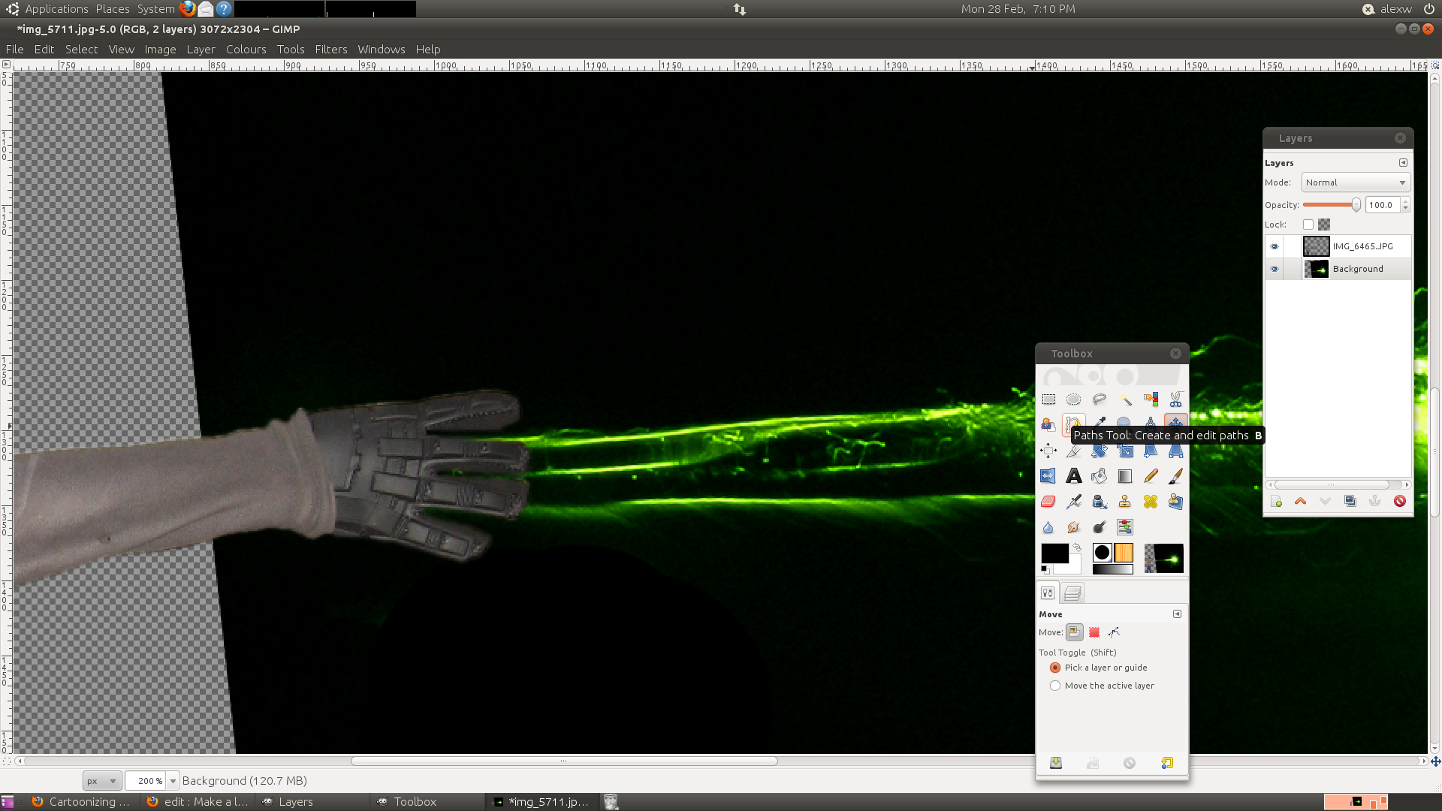Switch to the Layers tab in Toolbox dock
The image size is (1442, 811).
1072,593
